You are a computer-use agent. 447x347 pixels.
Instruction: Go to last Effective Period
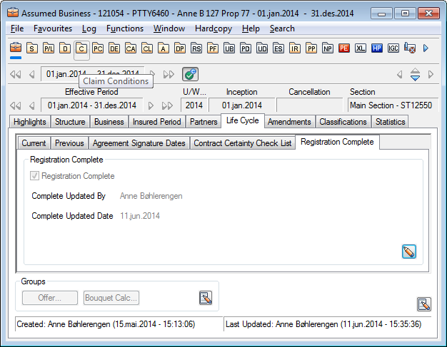tap(167, 105)
